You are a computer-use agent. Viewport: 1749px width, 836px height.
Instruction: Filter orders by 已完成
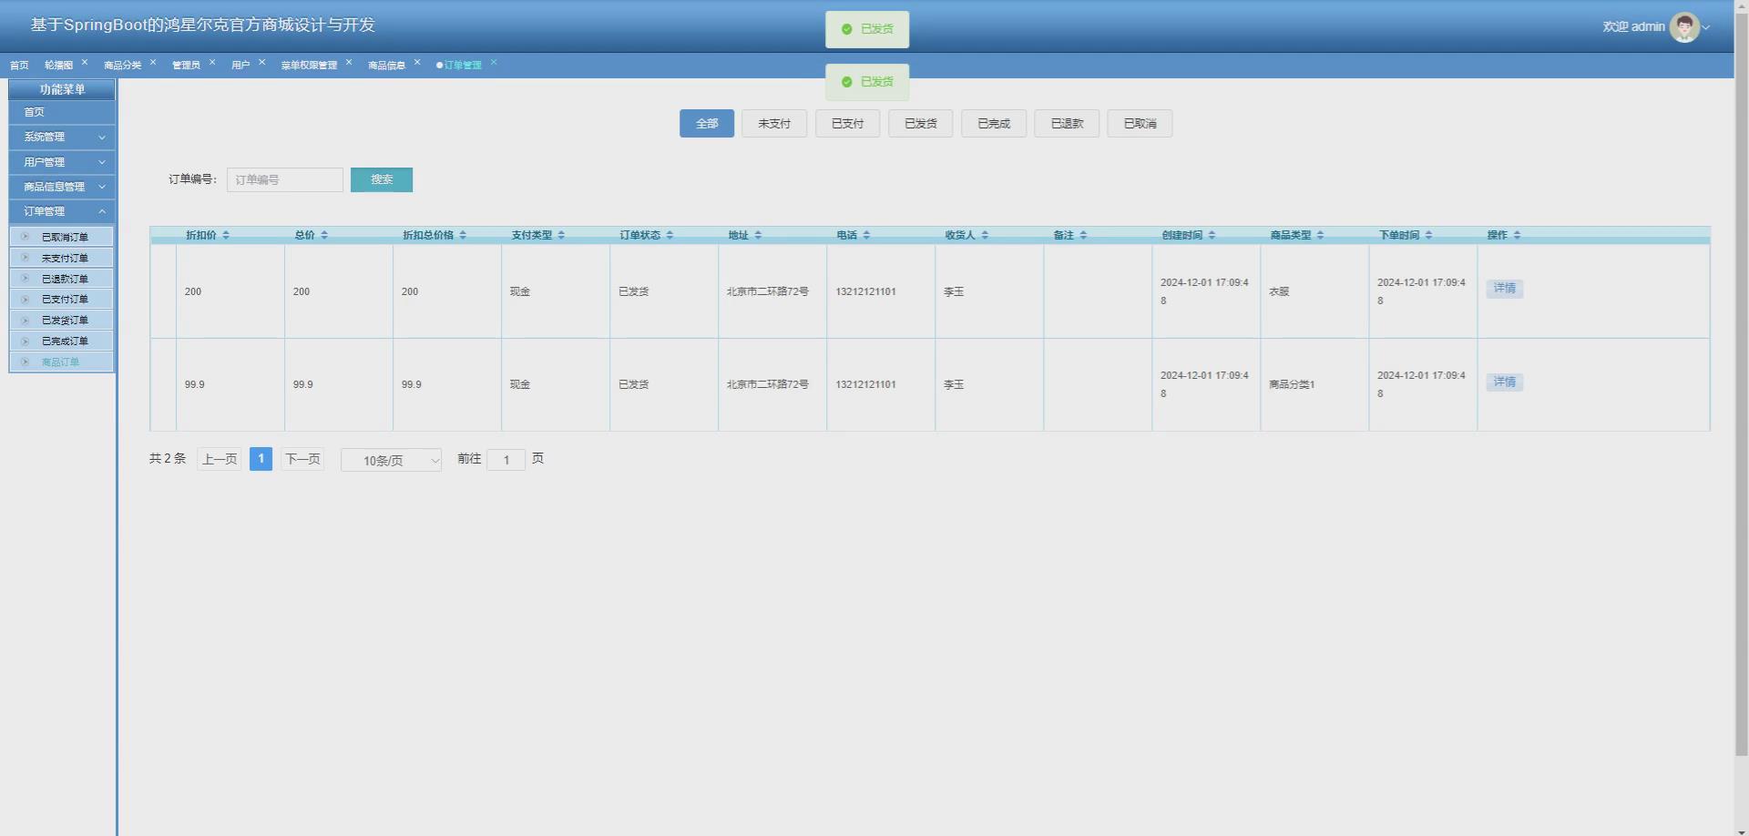[x=994, y=124]
